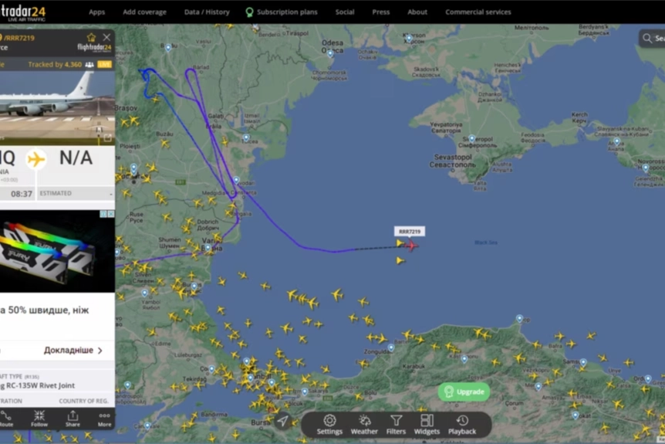Close the RRR7219 flight panel

coord(107,37)
